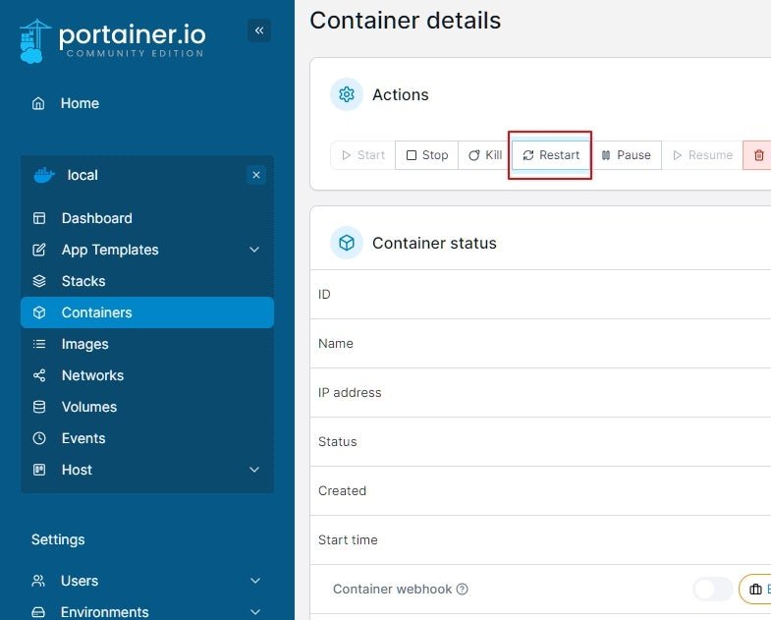Toggle the Container webhook switch

712,589
